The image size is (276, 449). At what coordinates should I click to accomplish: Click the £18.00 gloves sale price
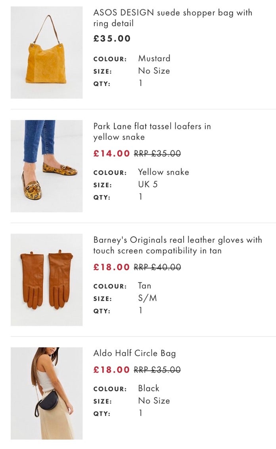[x=111, y=267]
